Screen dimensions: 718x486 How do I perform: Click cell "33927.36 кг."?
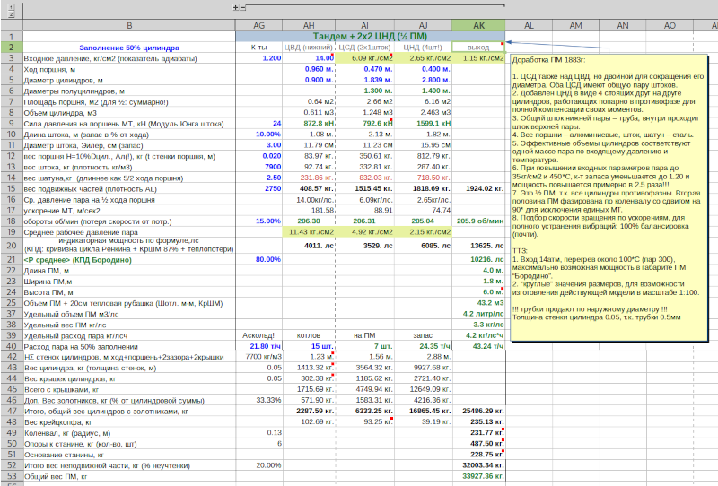(x=478, y=476)
